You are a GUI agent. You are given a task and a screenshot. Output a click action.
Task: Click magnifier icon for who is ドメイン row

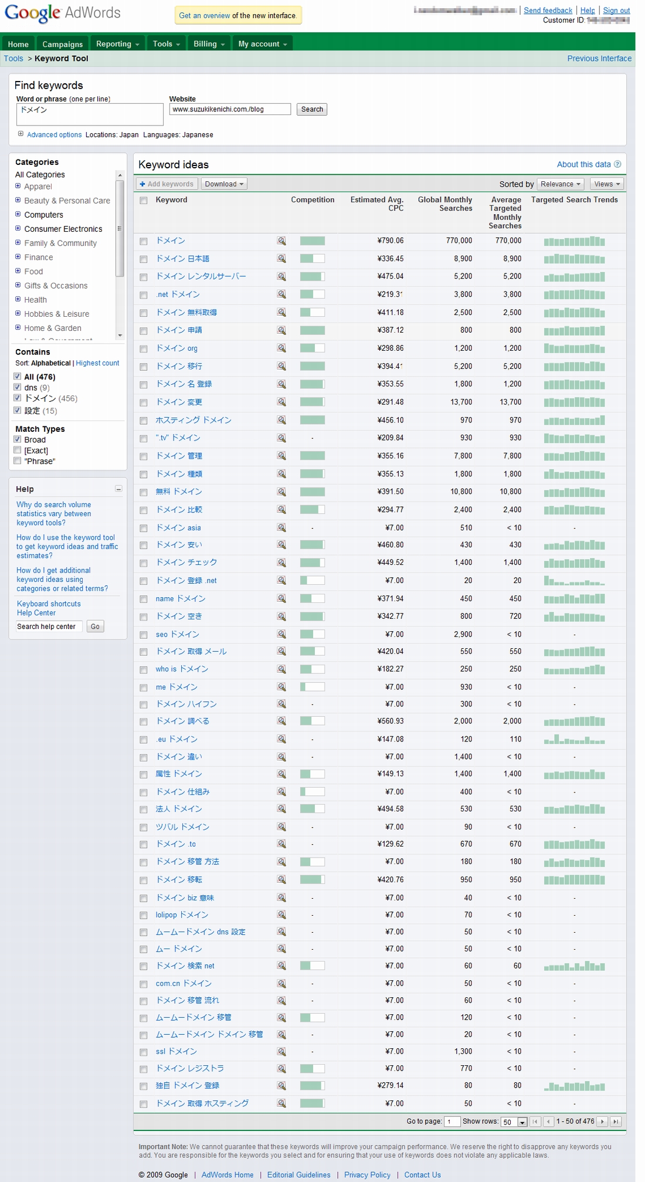[x=281, y=669]
